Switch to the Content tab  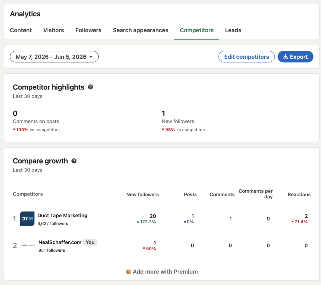click(21, 30)
